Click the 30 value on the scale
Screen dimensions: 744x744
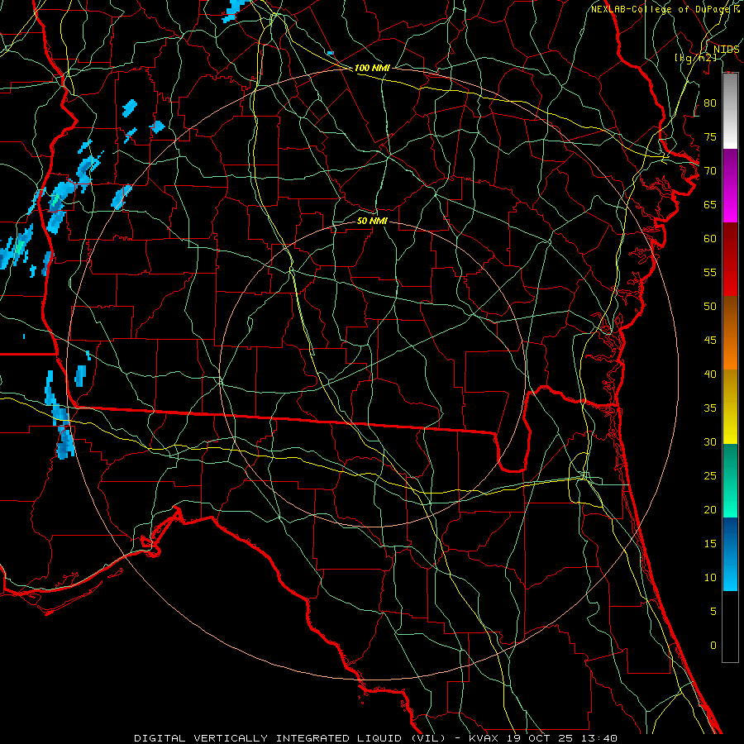(710, 441)
